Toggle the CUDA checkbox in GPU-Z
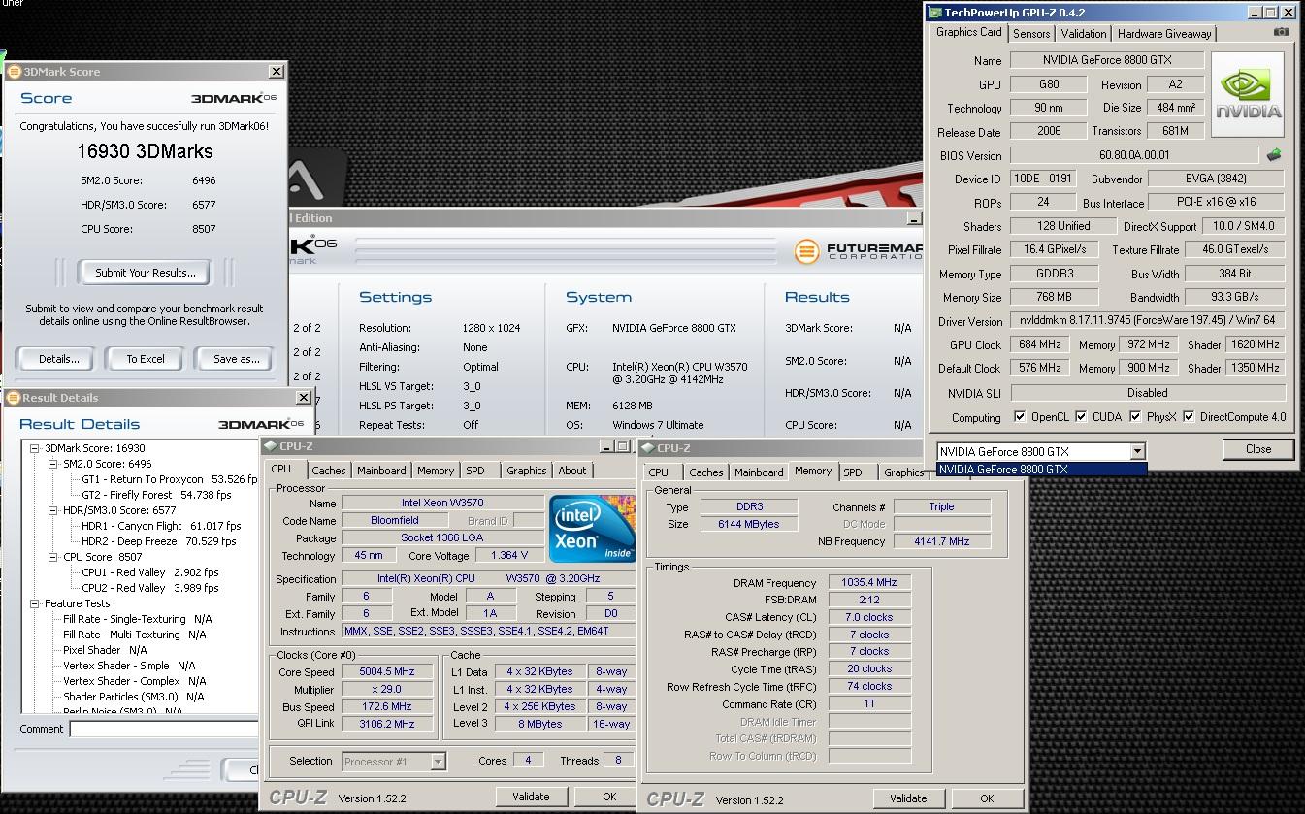The image size is (1305, 814). [1081, 417]
